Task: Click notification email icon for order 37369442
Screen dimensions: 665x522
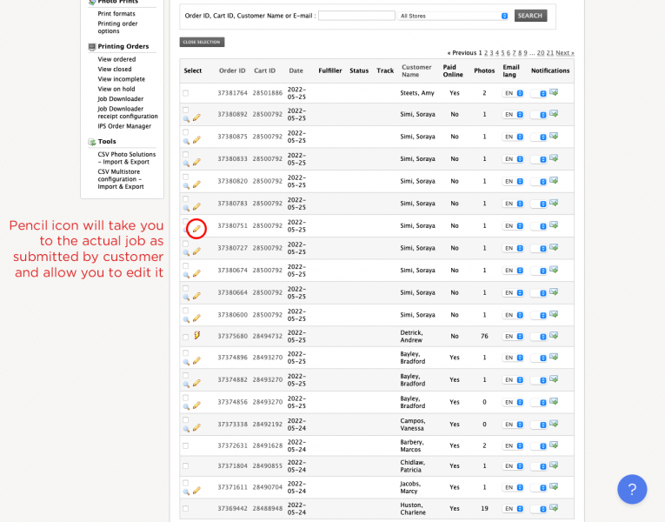Action: pyautogui.click(x=554, y=507)
